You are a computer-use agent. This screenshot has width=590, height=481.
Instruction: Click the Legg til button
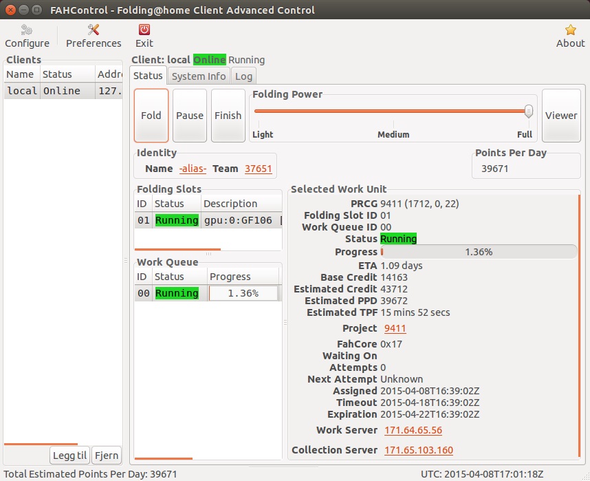pos(69,456)
